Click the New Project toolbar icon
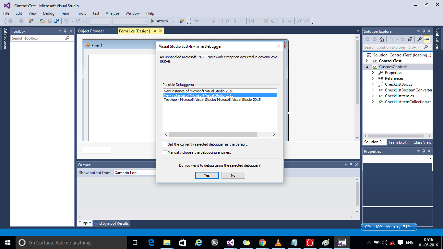 pos(31,21)
